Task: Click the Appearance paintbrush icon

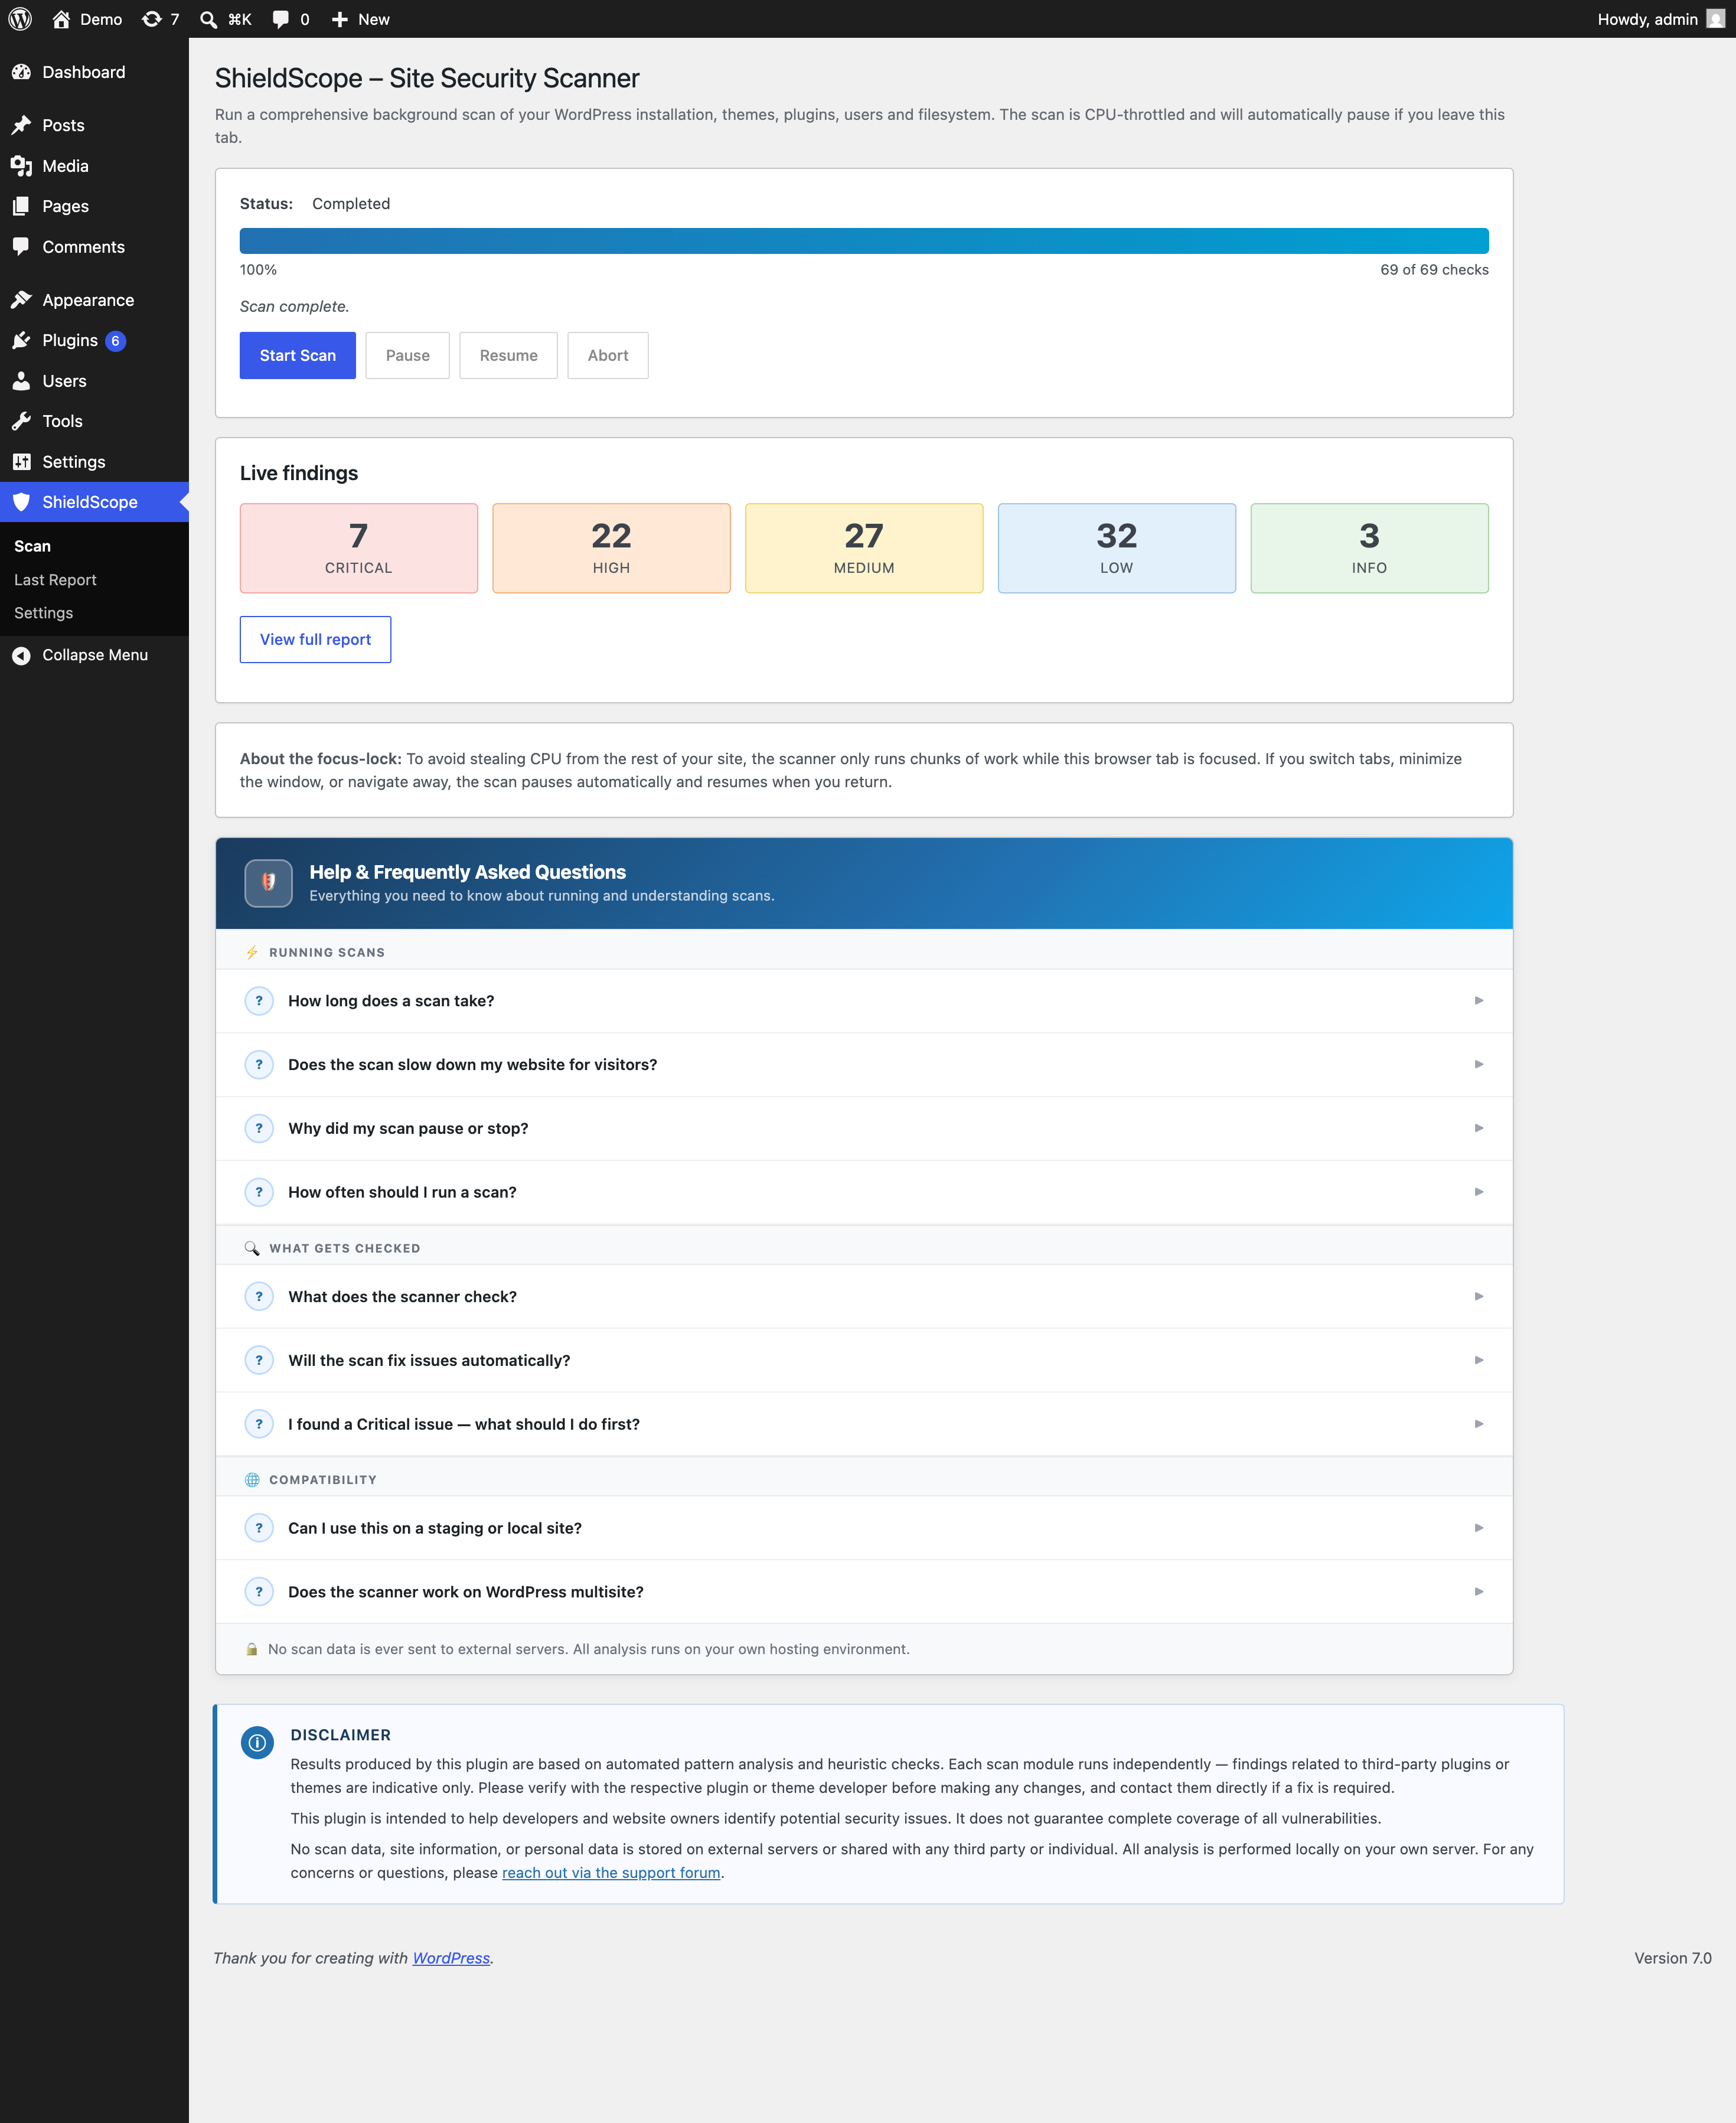Action: click(21, 300)
